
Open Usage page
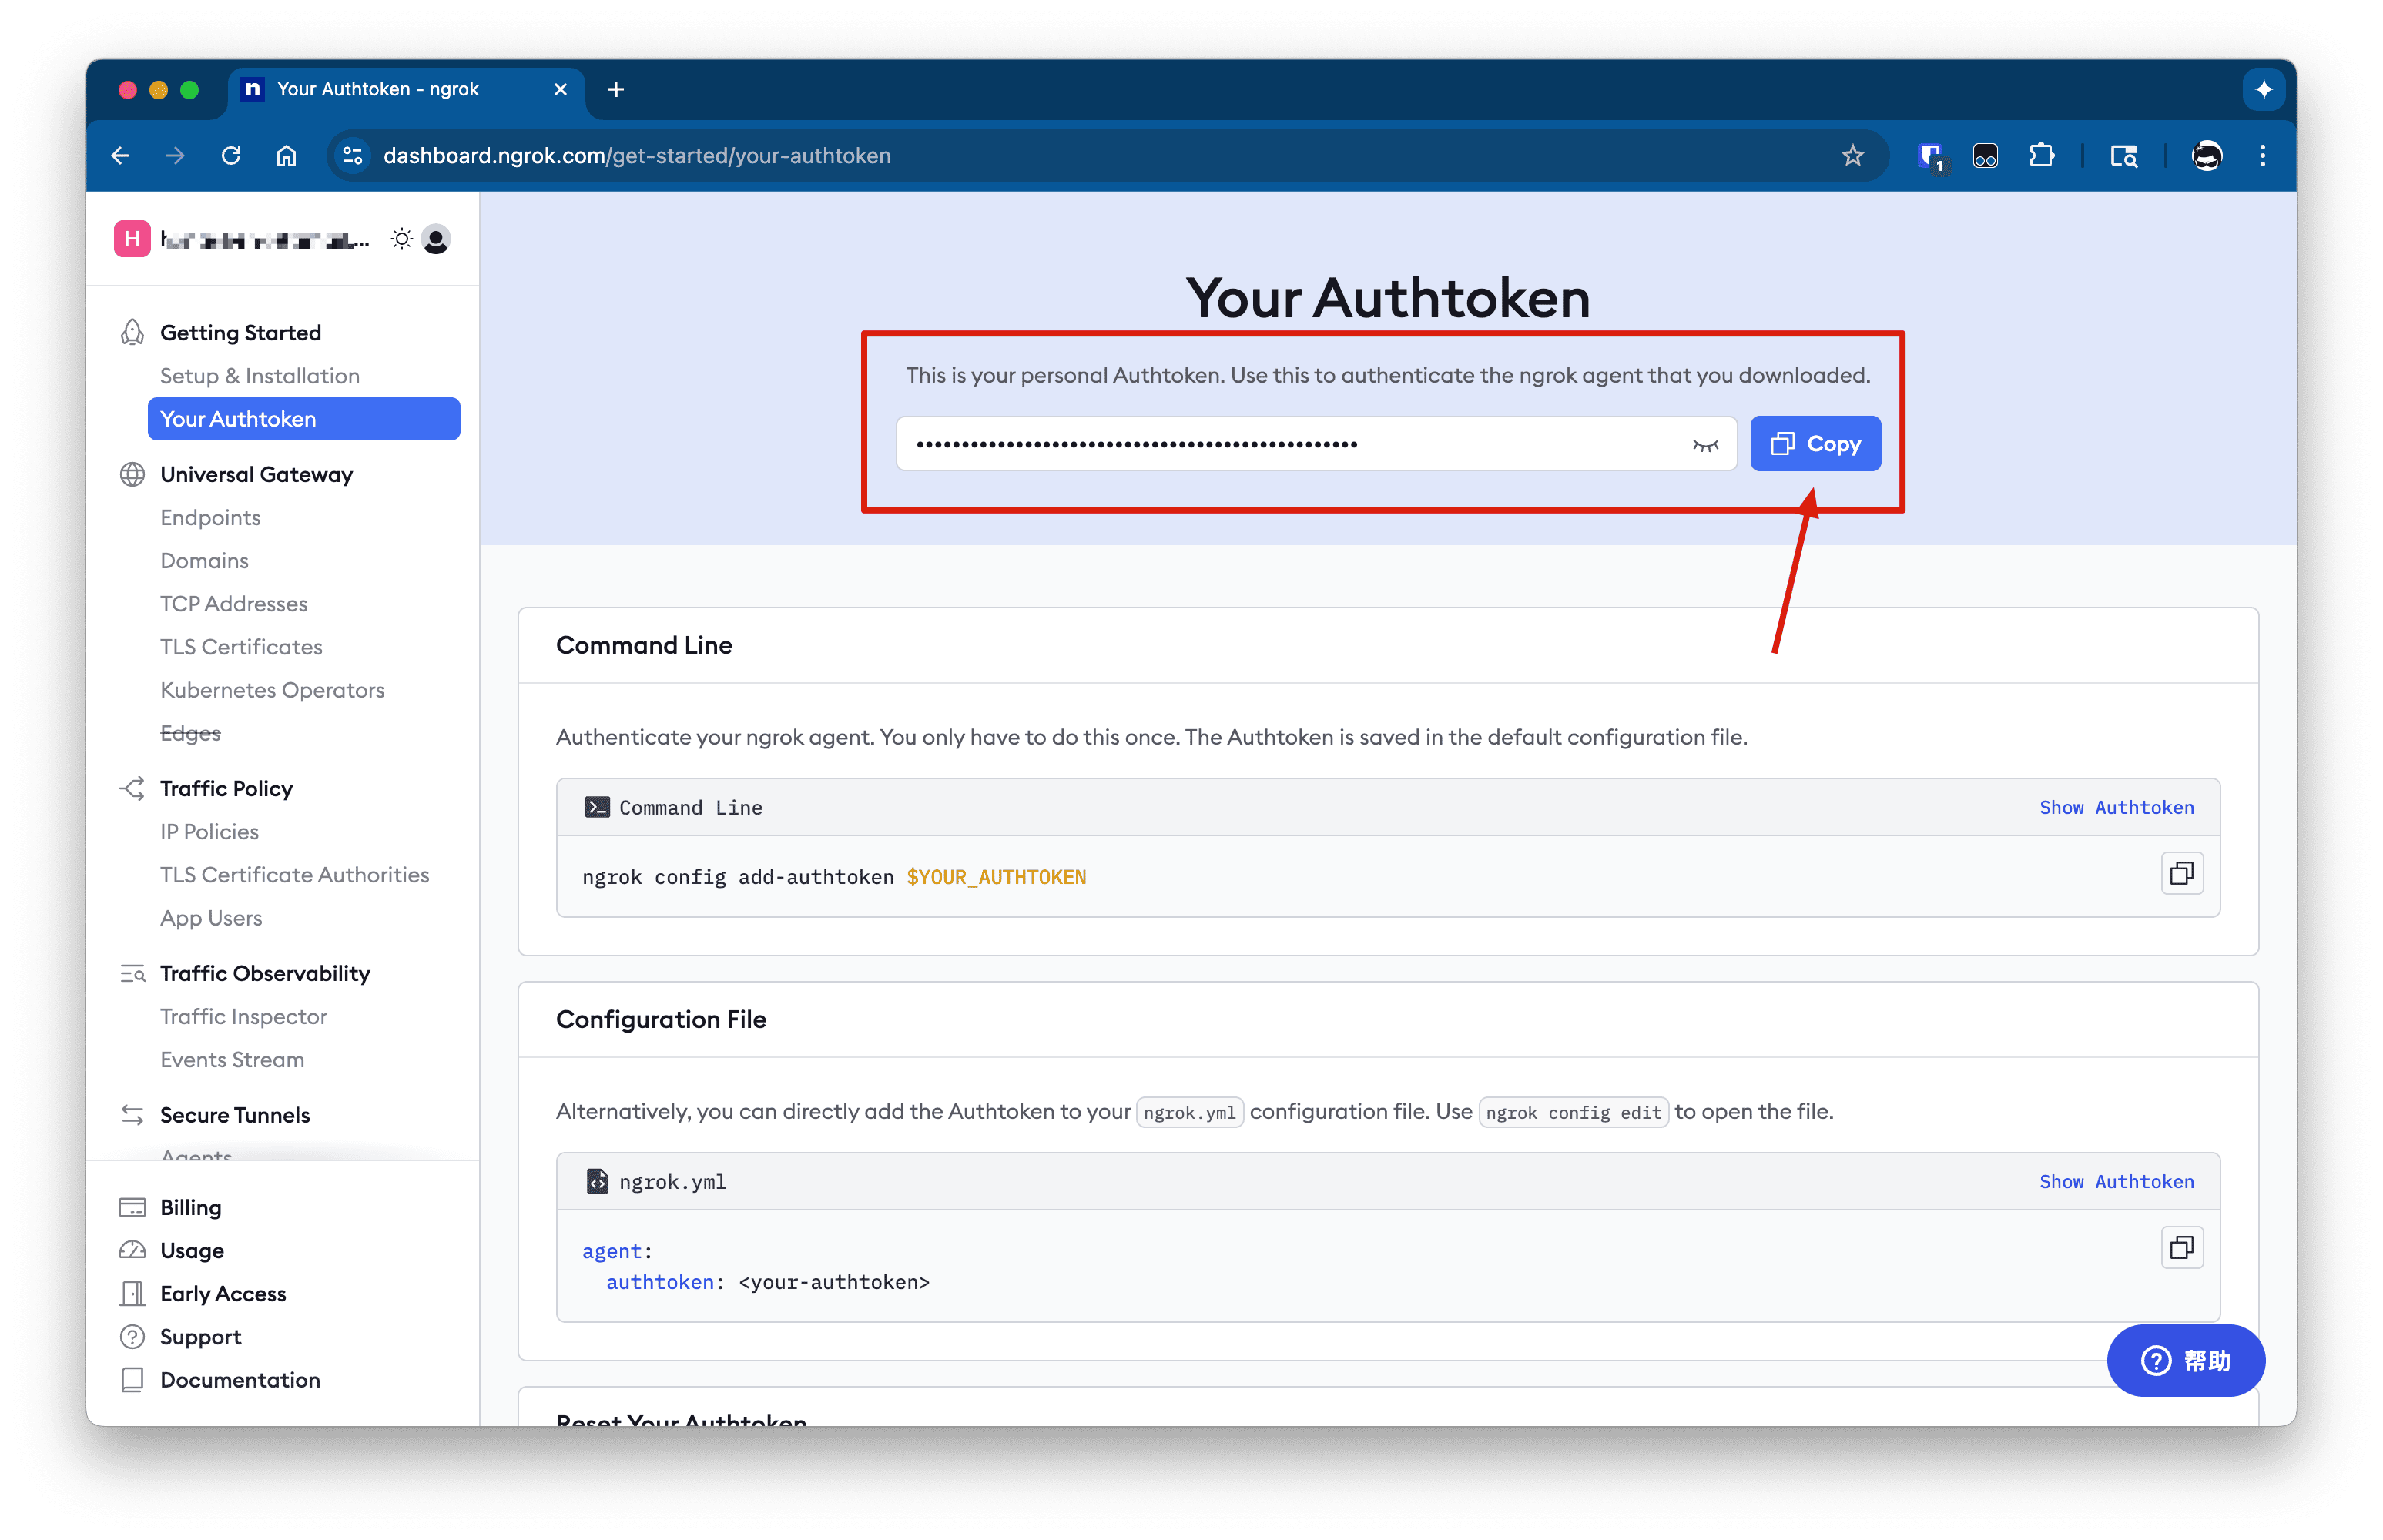tap(192, 1251)
